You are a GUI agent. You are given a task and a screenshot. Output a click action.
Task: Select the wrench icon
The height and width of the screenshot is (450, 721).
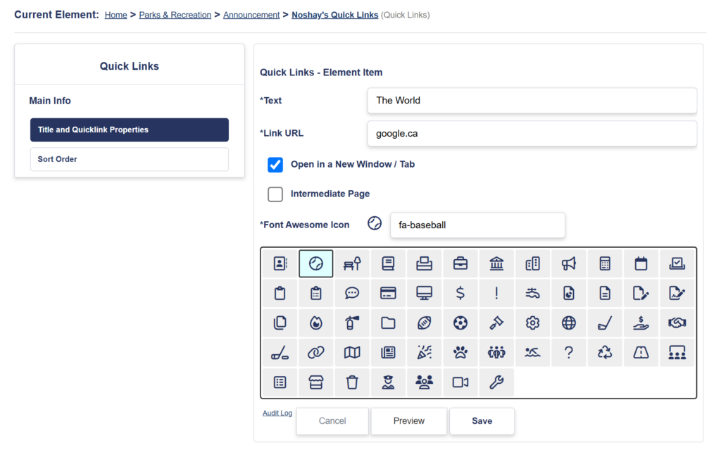pos(496,382)
